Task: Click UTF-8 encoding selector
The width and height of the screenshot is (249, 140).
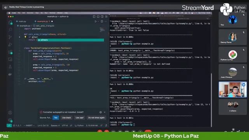Action: (65, 126)
